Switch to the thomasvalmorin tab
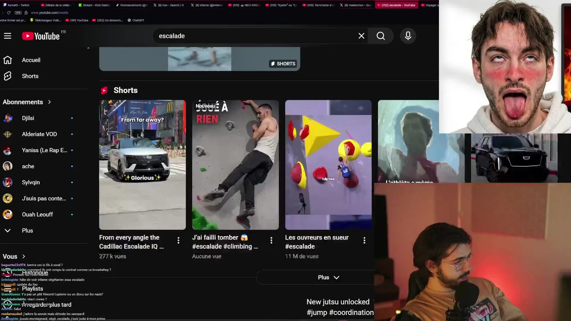The width and height of the screenshot is (571, 321). click(x=131, y=5)
